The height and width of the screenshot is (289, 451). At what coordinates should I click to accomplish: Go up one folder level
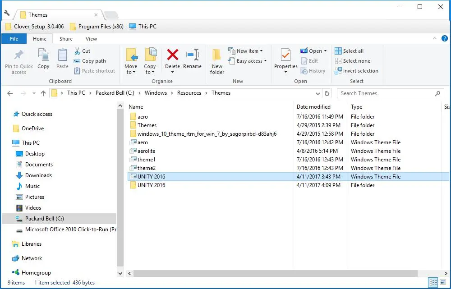[x=43, y=93]
